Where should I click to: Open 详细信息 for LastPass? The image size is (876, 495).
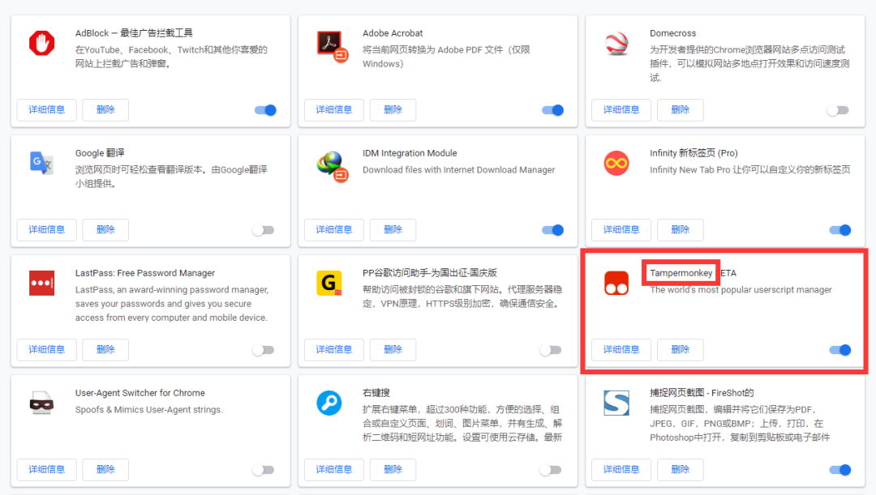click(47, 350)
